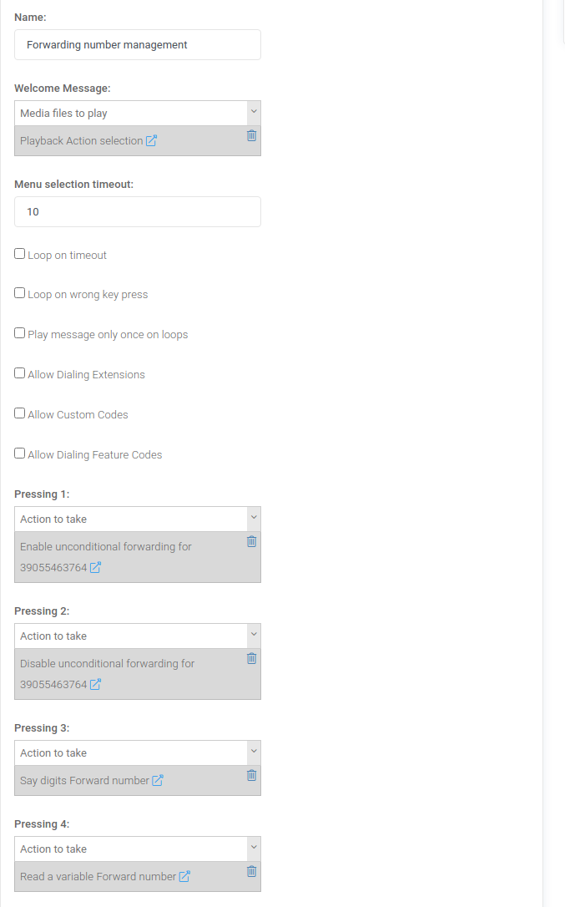The height and width of the screenshot is (907, 565).
Task: Enable Allow Custom Codes checkbox
Action: pos(20,413)
